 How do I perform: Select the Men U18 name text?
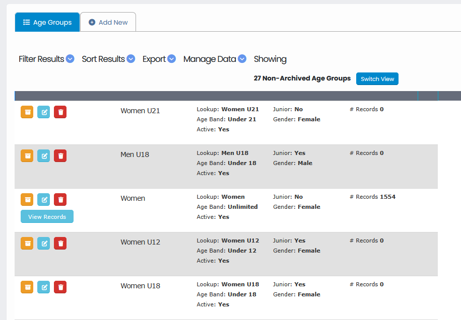pos(135,154)
